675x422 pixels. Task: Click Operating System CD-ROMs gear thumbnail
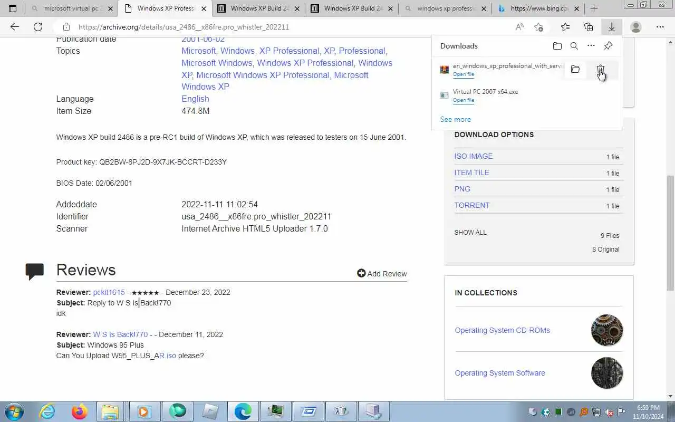tap(607, 330)
